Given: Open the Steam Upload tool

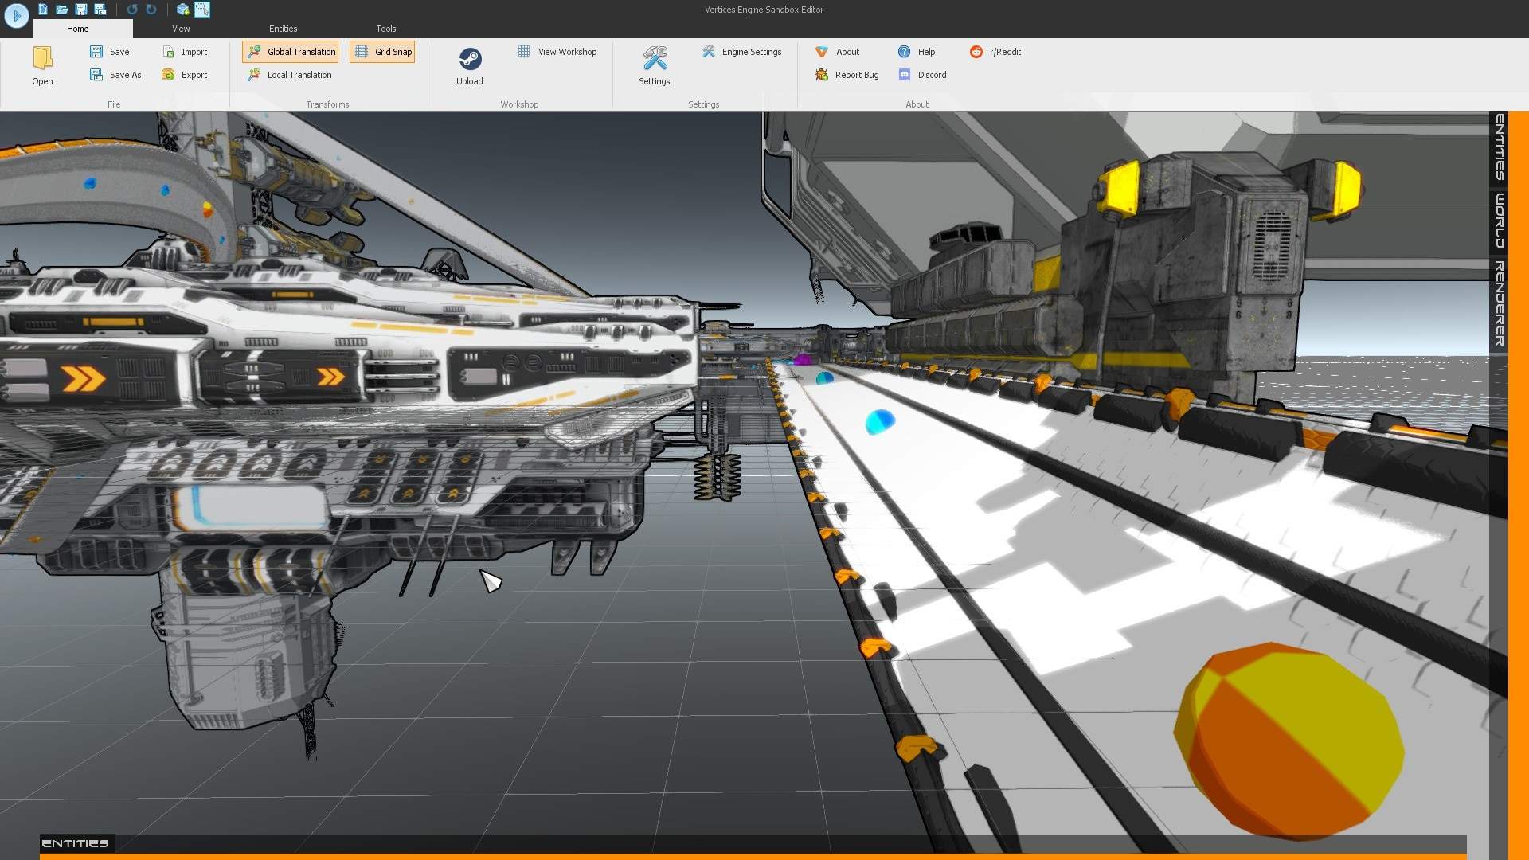Looking at the screenshot, I should 470,65.
